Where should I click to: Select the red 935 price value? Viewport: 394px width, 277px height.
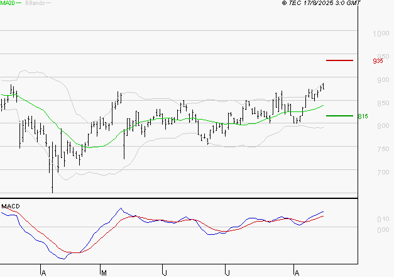coord(378,61)
